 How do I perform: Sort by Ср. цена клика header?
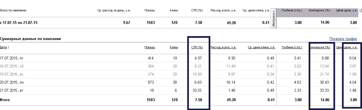click(262, 47)
